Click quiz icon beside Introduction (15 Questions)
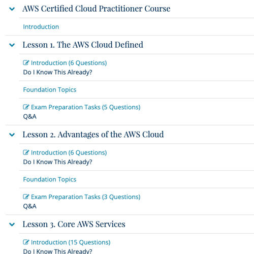 (26, 242)
